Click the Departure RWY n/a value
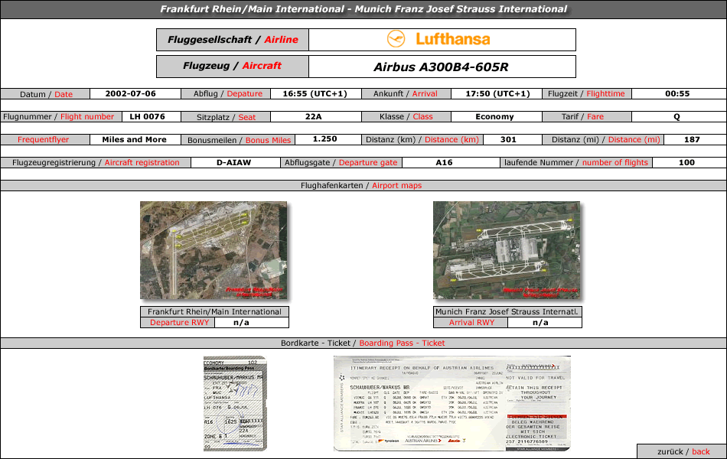The image size is (727, 459). [x=241, y=323]
